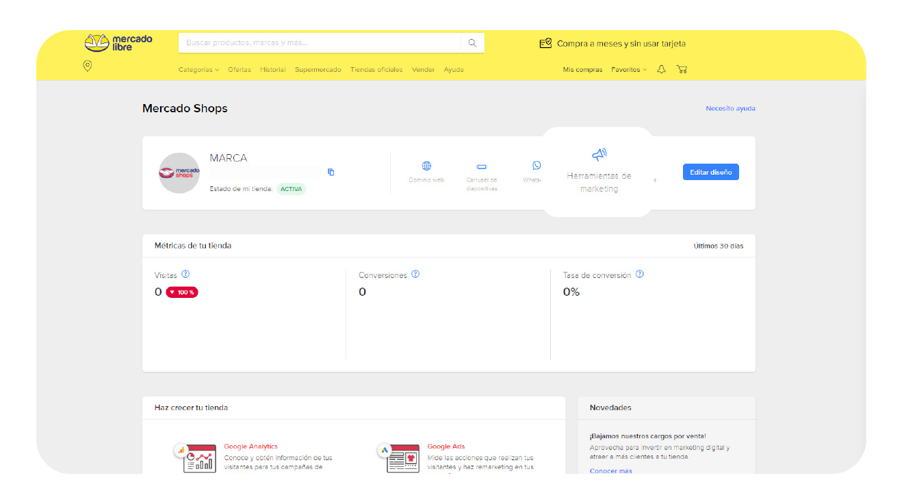
Task: Expand the Categorías dropdown
Action: tap(199, 70)
